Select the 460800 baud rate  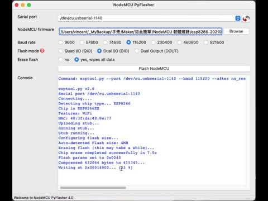pos(179,42)
